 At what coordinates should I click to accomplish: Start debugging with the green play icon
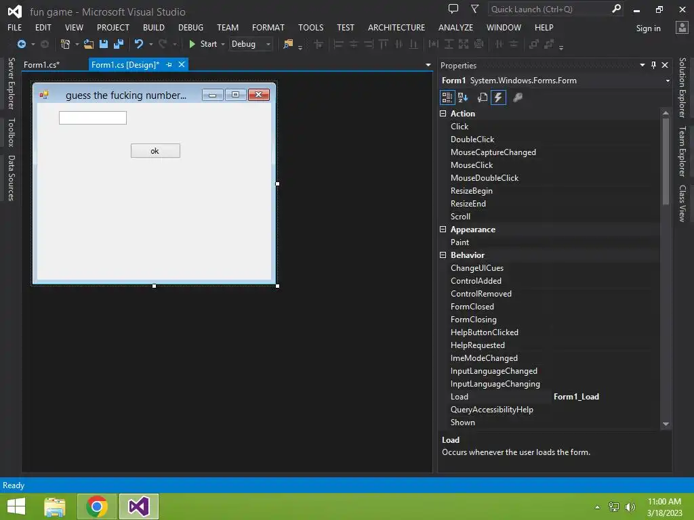192,44
